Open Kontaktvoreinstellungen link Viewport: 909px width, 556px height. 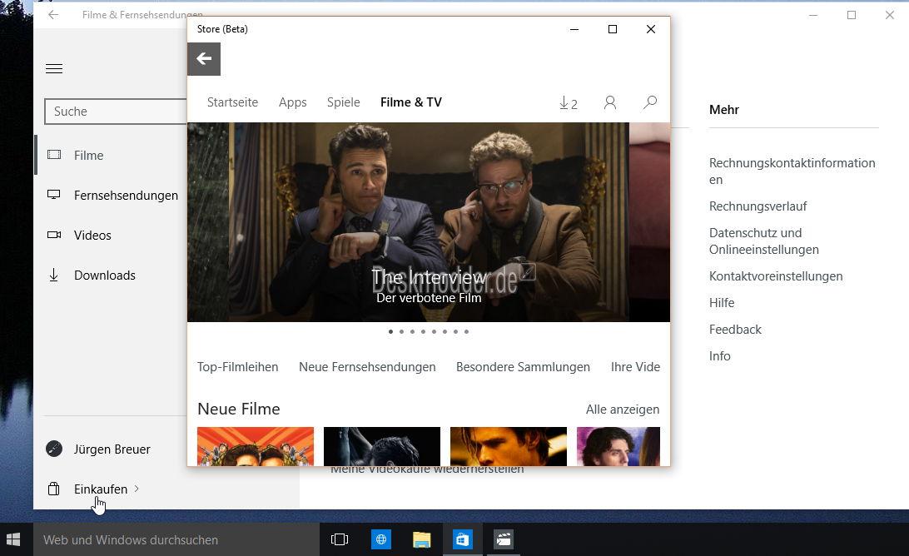776,276
